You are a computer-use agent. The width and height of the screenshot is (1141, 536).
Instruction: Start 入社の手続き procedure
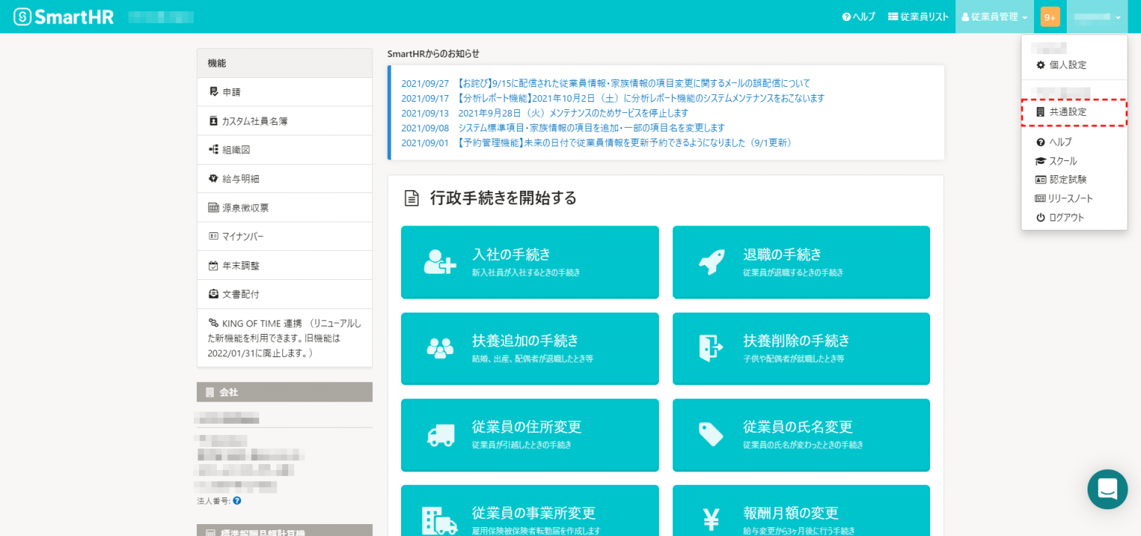pos(530,261)
